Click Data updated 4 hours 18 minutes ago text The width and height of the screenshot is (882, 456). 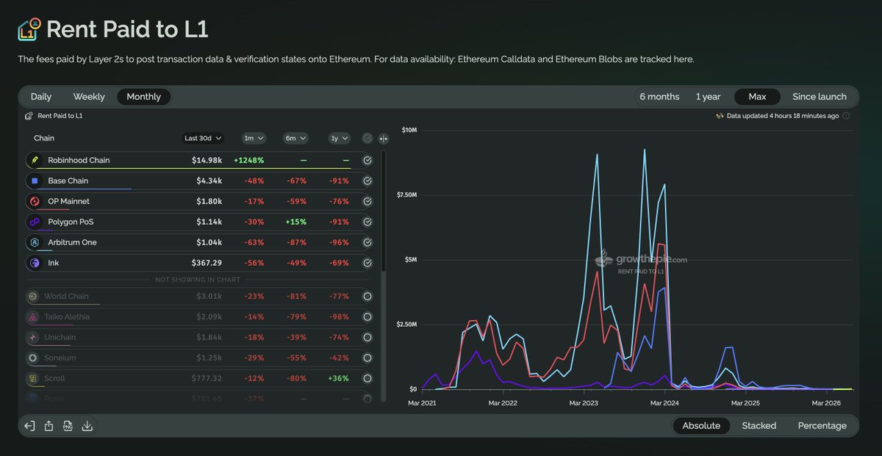coord(782,116)
